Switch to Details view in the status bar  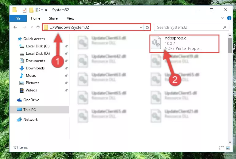(221, 148)
